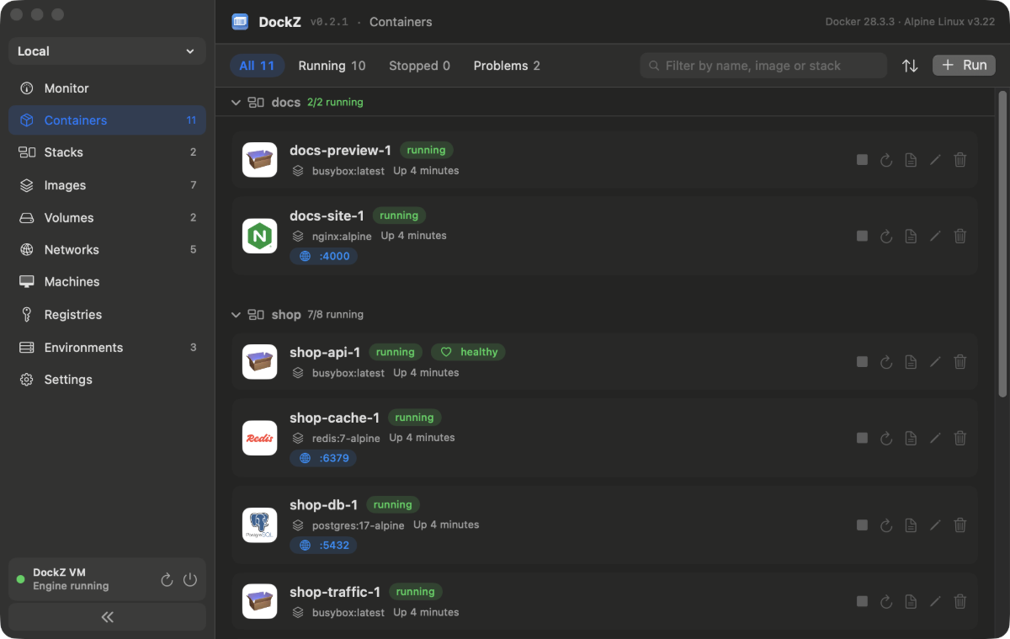Open port :4000 link for docs-site-1
This screenshot has width=1010, height=639.
[x=324, y=256]
